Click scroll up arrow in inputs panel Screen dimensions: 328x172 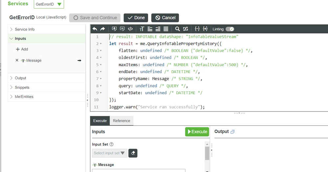207,144
